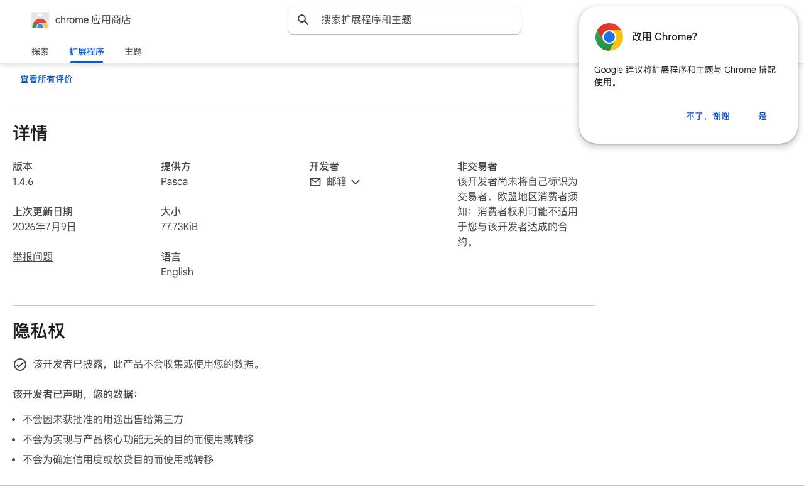Screen dimensions: 804x502
Task: Click the 不会为确定信用度或放贷目的 bullet text
Action: (118, 460)
